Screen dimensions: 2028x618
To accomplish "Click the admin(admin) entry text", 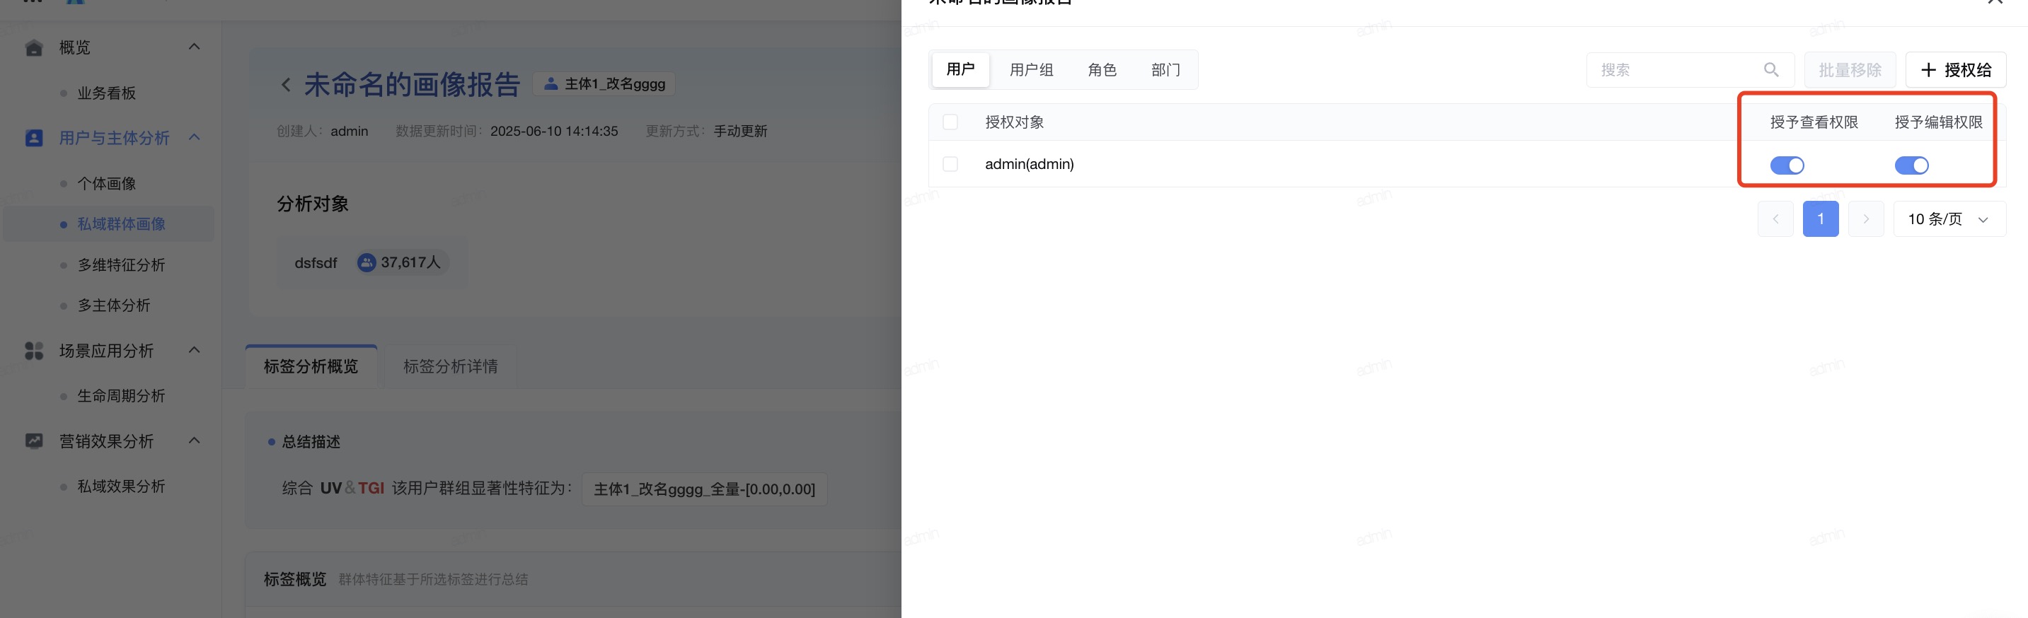I will 1029,164.
